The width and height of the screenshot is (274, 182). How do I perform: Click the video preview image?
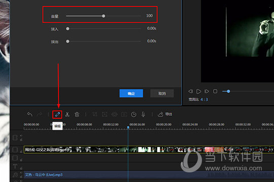coord(237,41)
